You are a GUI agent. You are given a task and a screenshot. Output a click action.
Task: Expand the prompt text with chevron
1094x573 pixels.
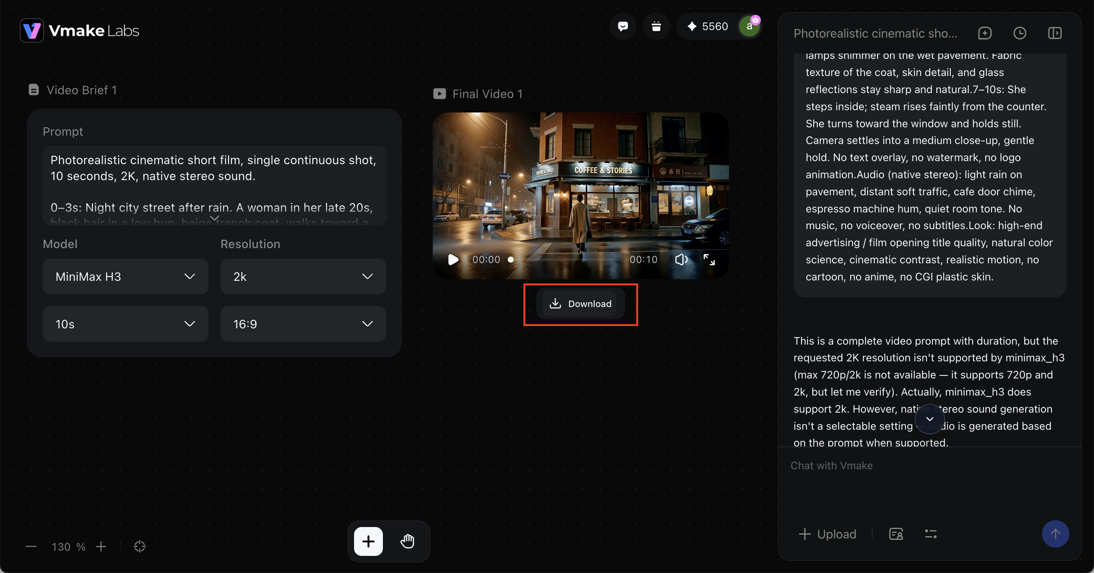215,218
